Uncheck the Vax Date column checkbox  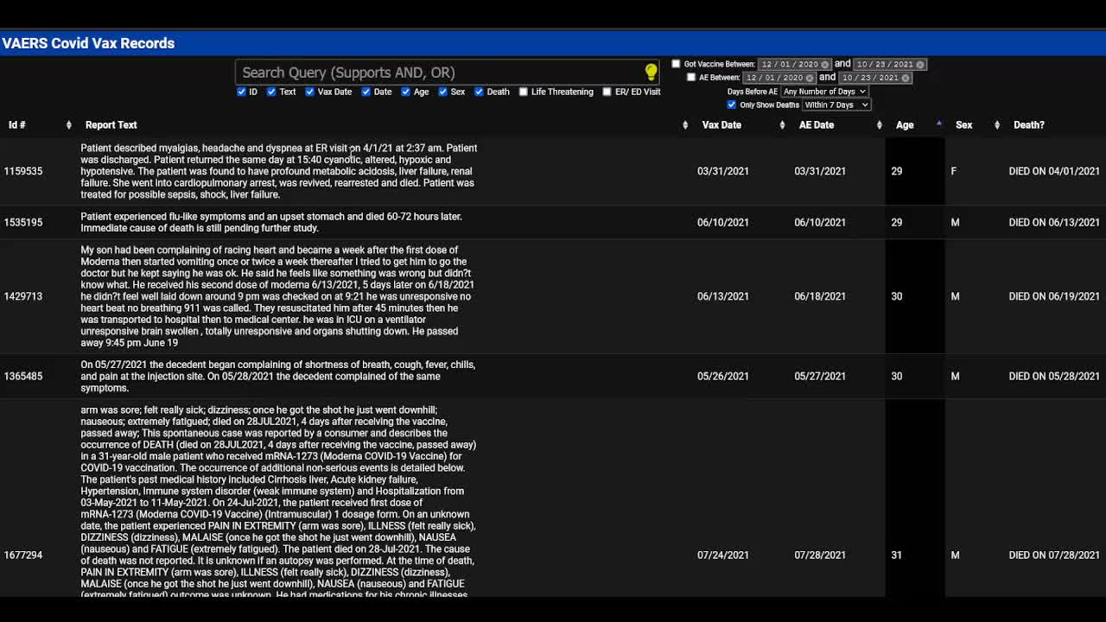(309, 92)
